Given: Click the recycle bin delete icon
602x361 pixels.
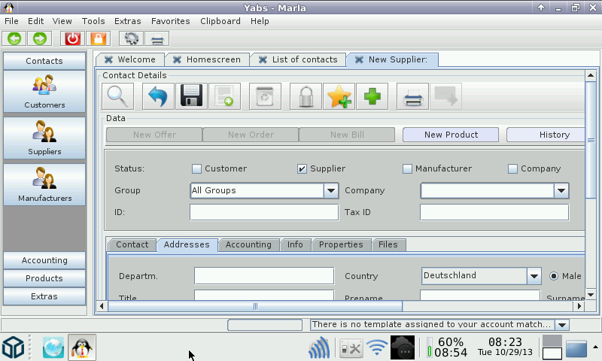Looking at the screenshot, I should pyautogui.click(x=265, y=96).
